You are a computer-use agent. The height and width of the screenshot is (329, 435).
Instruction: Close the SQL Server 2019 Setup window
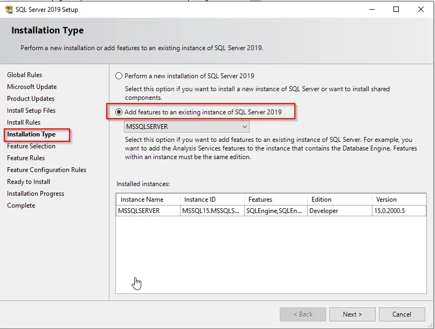pos(421,10)
